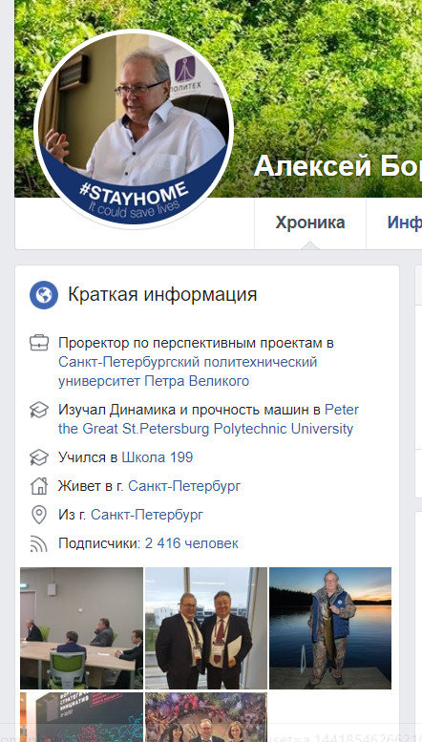Open Санкт-Петербург link after Живет в г.
The image size is (422, 742).
(x=184, y=486)
